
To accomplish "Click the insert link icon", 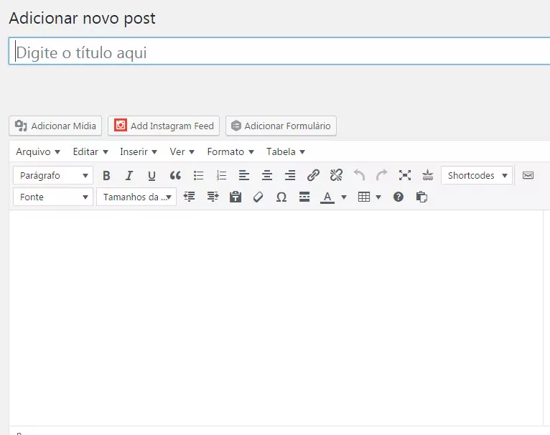I will pos(313,175).
